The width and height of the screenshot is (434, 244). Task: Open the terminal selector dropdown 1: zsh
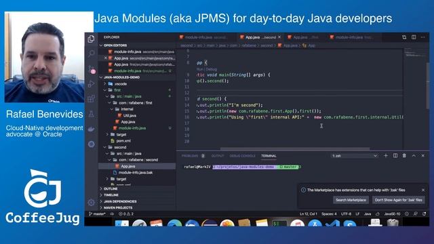(x=355, y=156)
